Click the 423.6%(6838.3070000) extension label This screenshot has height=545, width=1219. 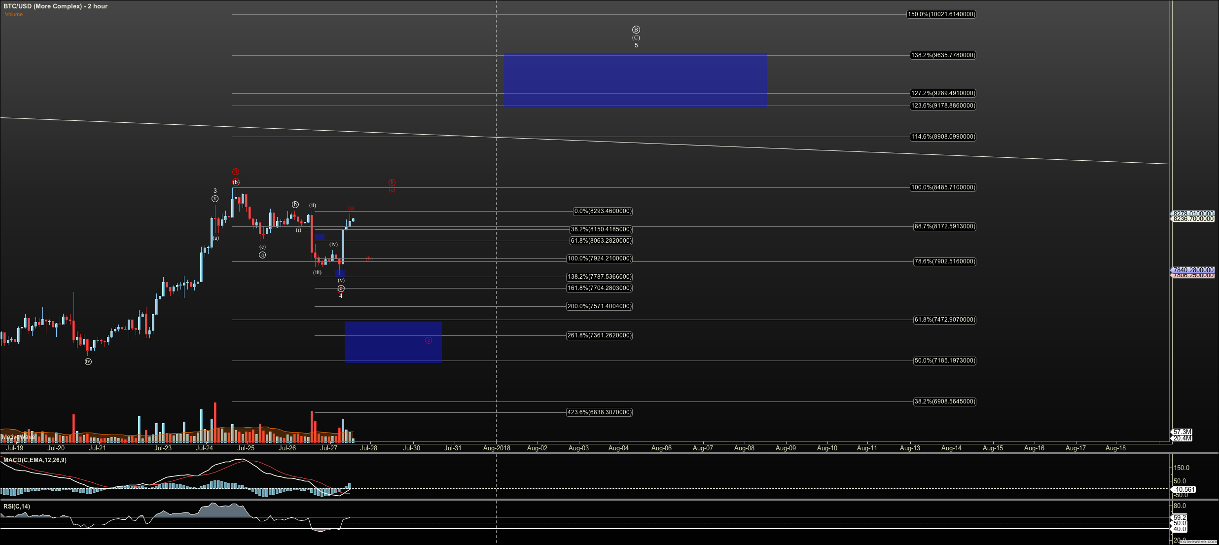point(599,412)
